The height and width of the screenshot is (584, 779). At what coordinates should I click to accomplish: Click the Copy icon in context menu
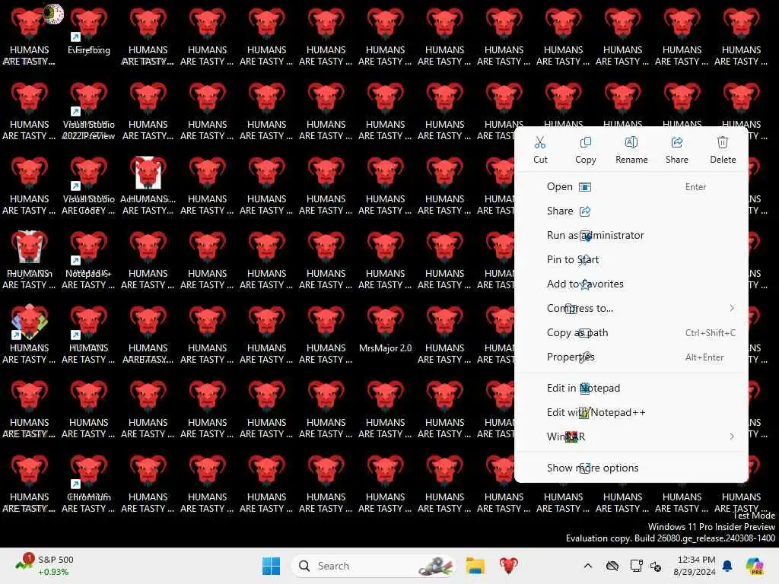tap(585, 143)
